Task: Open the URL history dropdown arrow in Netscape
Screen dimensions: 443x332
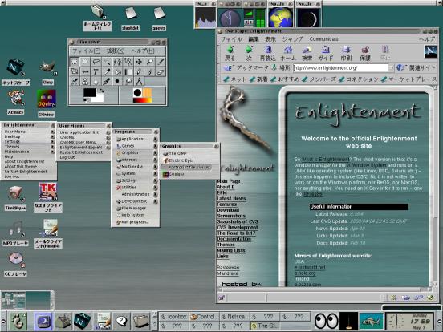Action: coord(392,68)
